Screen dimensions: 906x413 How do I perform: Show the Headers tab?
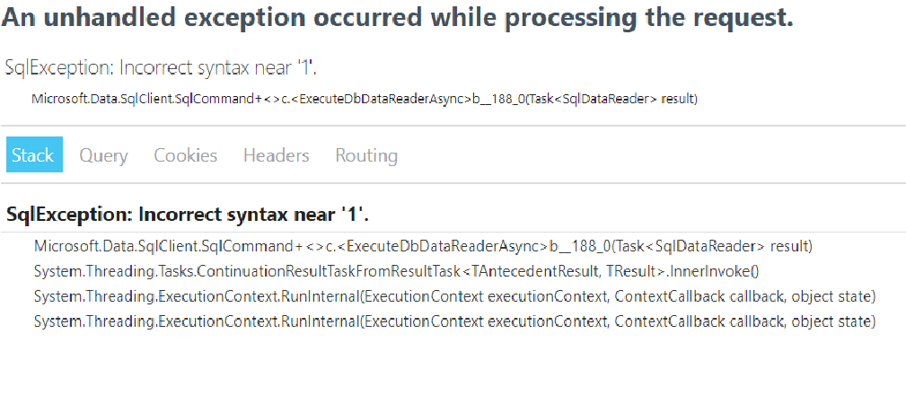coord(277,155)
